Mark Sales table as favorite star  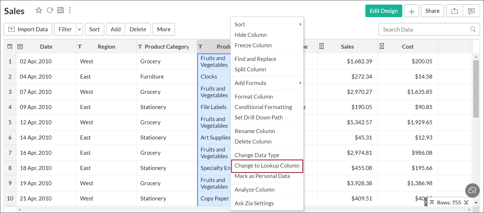[39, 10]
